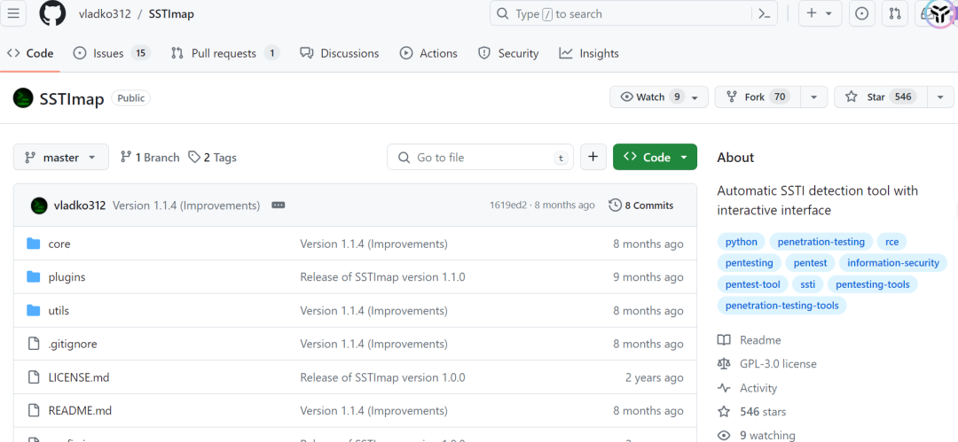Open commit hash 1619ed2
The image size is (958, 442).
tap(507, 205)
